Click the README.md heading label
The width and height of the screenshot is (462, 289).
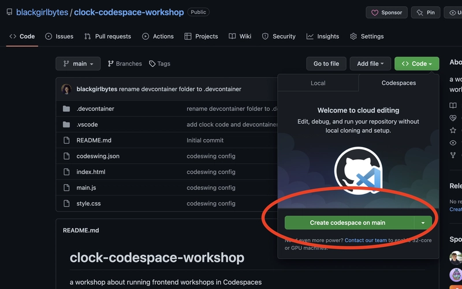(x=81, y=230)
